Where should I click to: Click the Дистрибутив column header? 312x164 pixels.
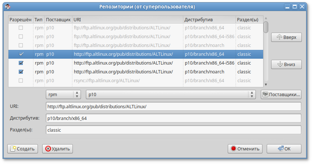(x=209, y=19)
